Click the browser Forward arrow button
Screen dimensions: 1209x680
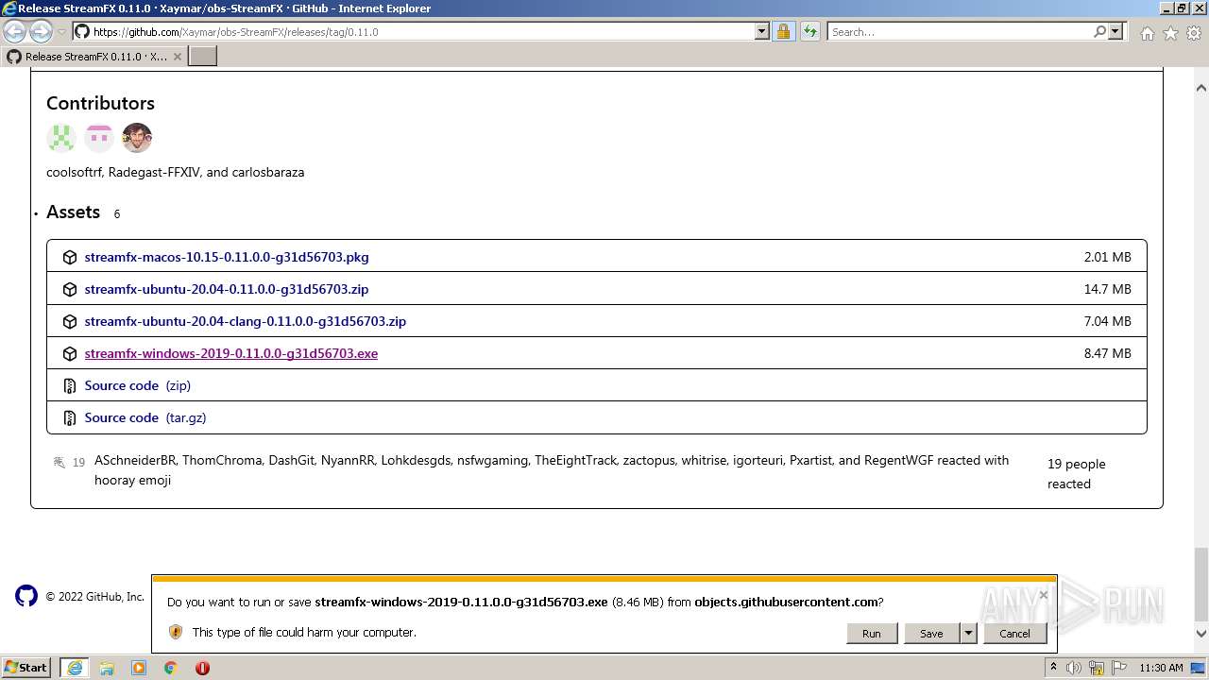click(x=41, y=31)
